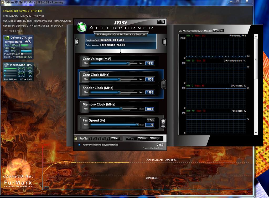Open the Afterburner info panel button

click(164, 42)
